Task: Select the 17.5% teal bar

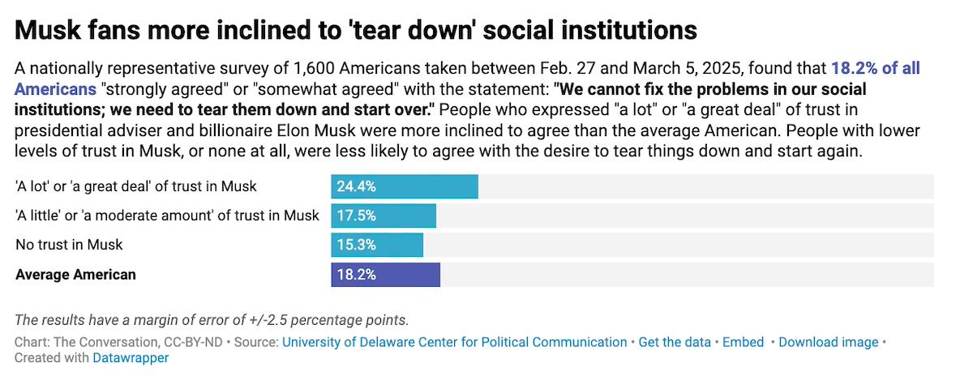Action: 383,215
